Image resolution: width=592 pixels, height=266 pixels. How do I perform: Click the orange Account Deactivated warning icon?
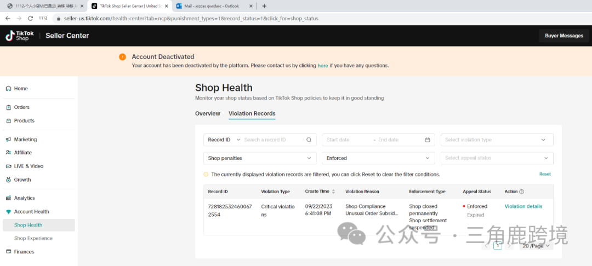coord(122,57)
